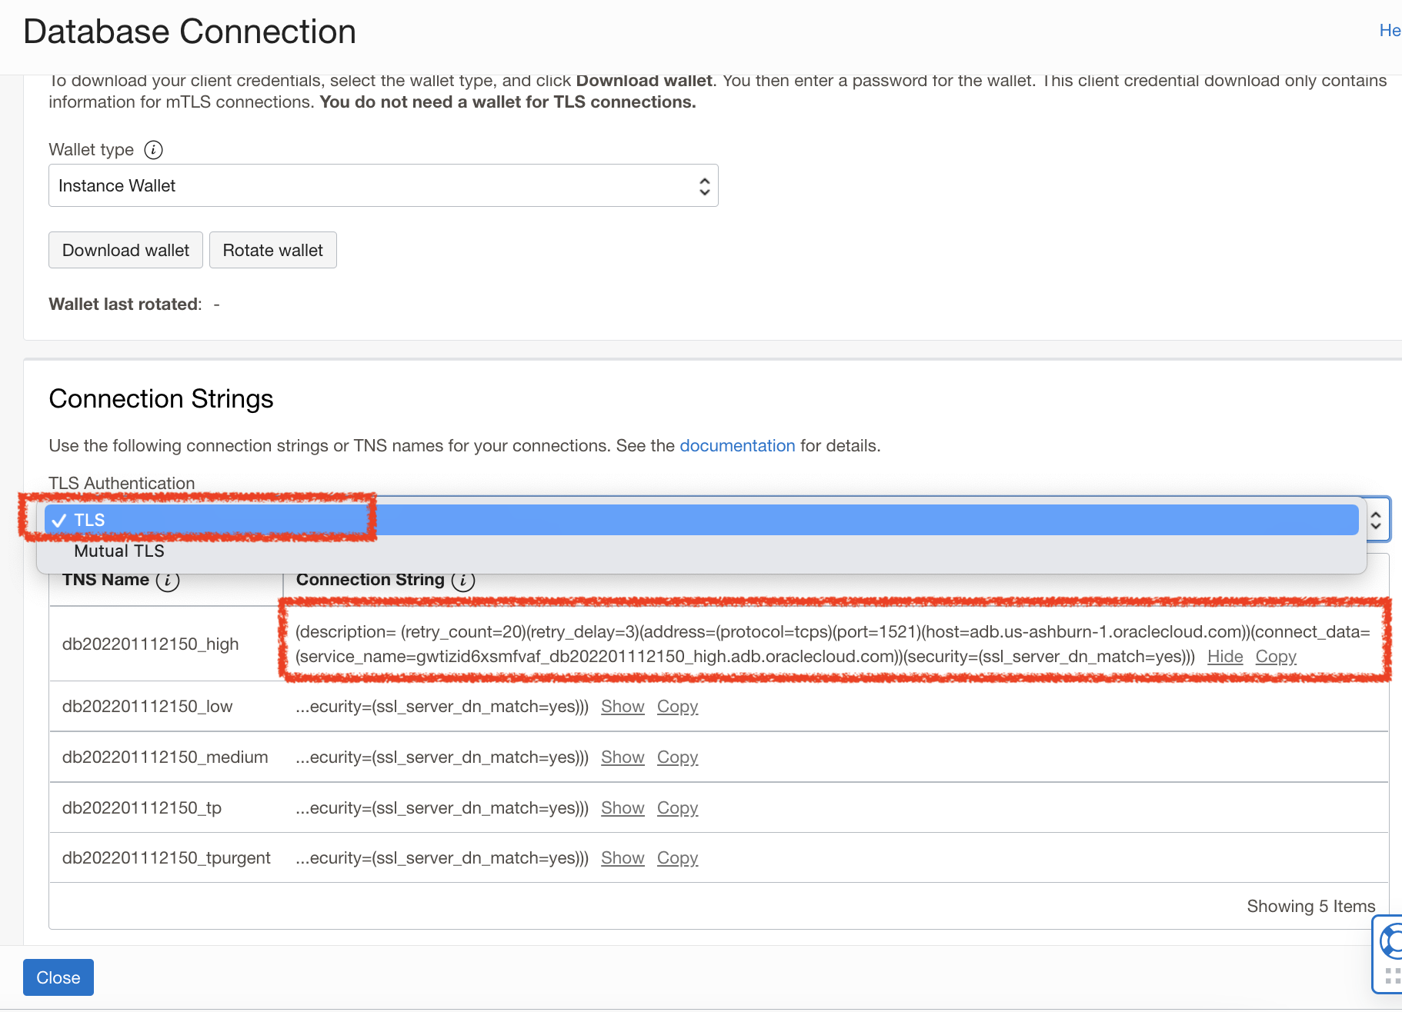Viewport: 1402px width, 1012px height.
Task: Open the Instance Wallet dropdown
Action: [383, 185]
